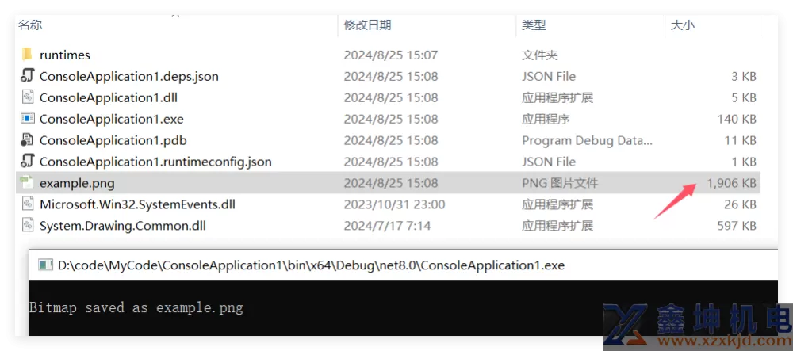Screen dimensions: 793x351
Task: Click the example.png image file icon
Action: coord(27,183)
